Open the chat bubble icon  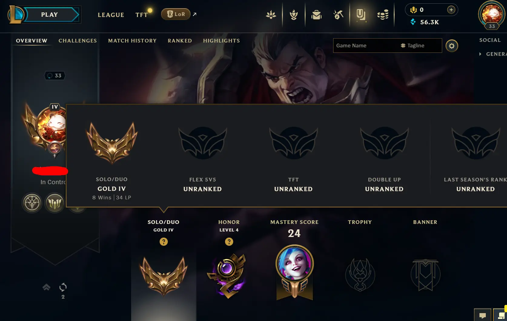pos(483,315)
